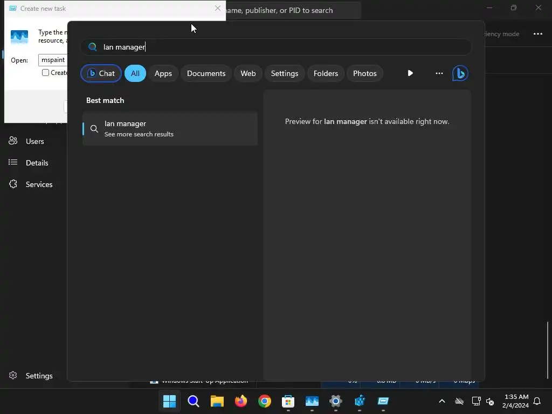Show hidden system tray icons
The height and width of the screenshot is (414, 552).
coord(442,401)
